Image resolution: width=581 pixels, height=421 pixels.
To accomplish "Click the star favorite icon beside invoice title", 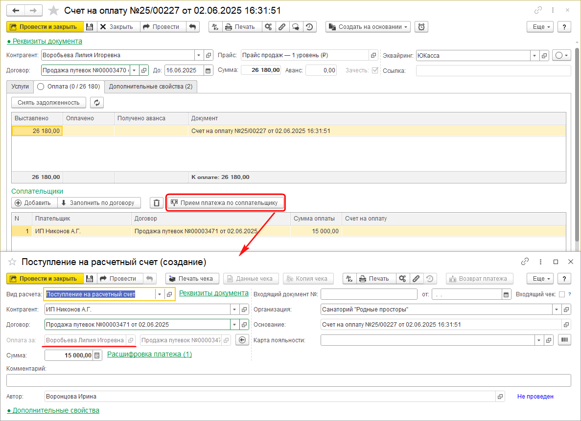I will [x=54, y=10].
